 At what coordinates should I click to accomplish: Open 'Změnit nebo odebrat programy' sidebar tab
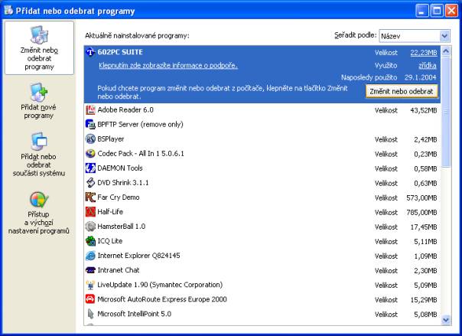(x=38, y=47)
